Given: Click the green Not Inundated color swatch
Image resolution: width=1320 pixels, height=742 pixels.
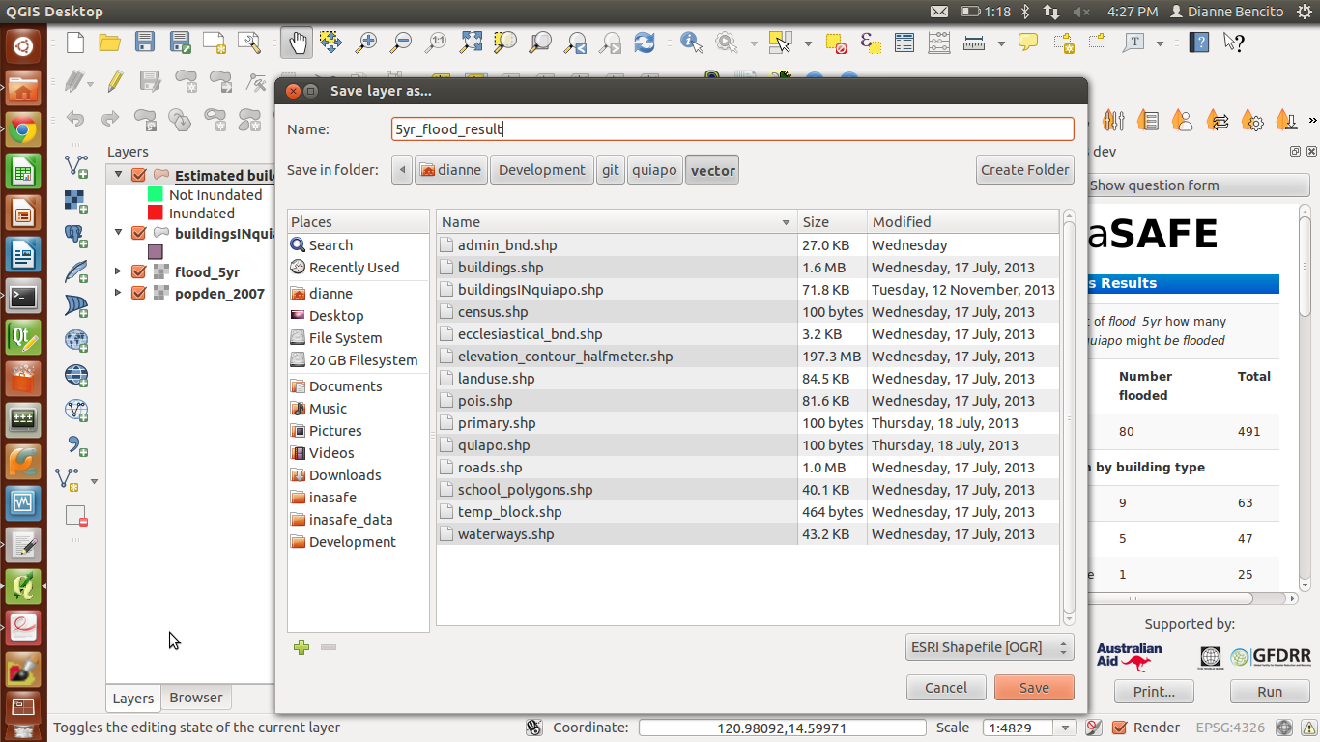Looking at the screenshot, I should [x=156, y=194].
